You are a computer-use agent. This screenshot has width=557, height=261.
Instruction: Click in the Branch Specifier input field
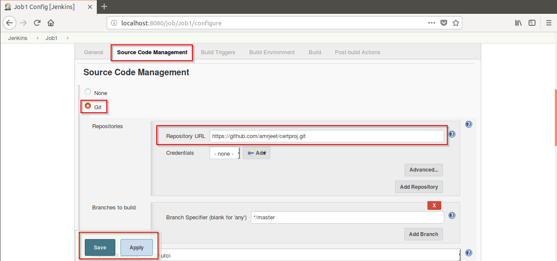348,218
